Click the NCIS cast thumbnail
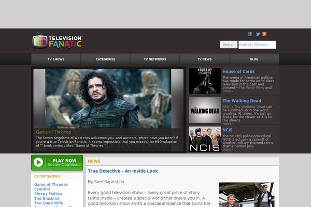 pos(205,139)
